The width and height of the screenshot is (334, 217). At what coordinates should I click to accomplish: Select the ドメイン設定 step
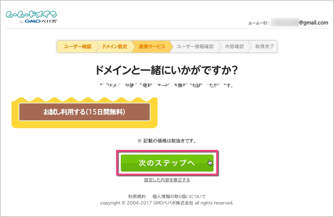tap(115, 46)
